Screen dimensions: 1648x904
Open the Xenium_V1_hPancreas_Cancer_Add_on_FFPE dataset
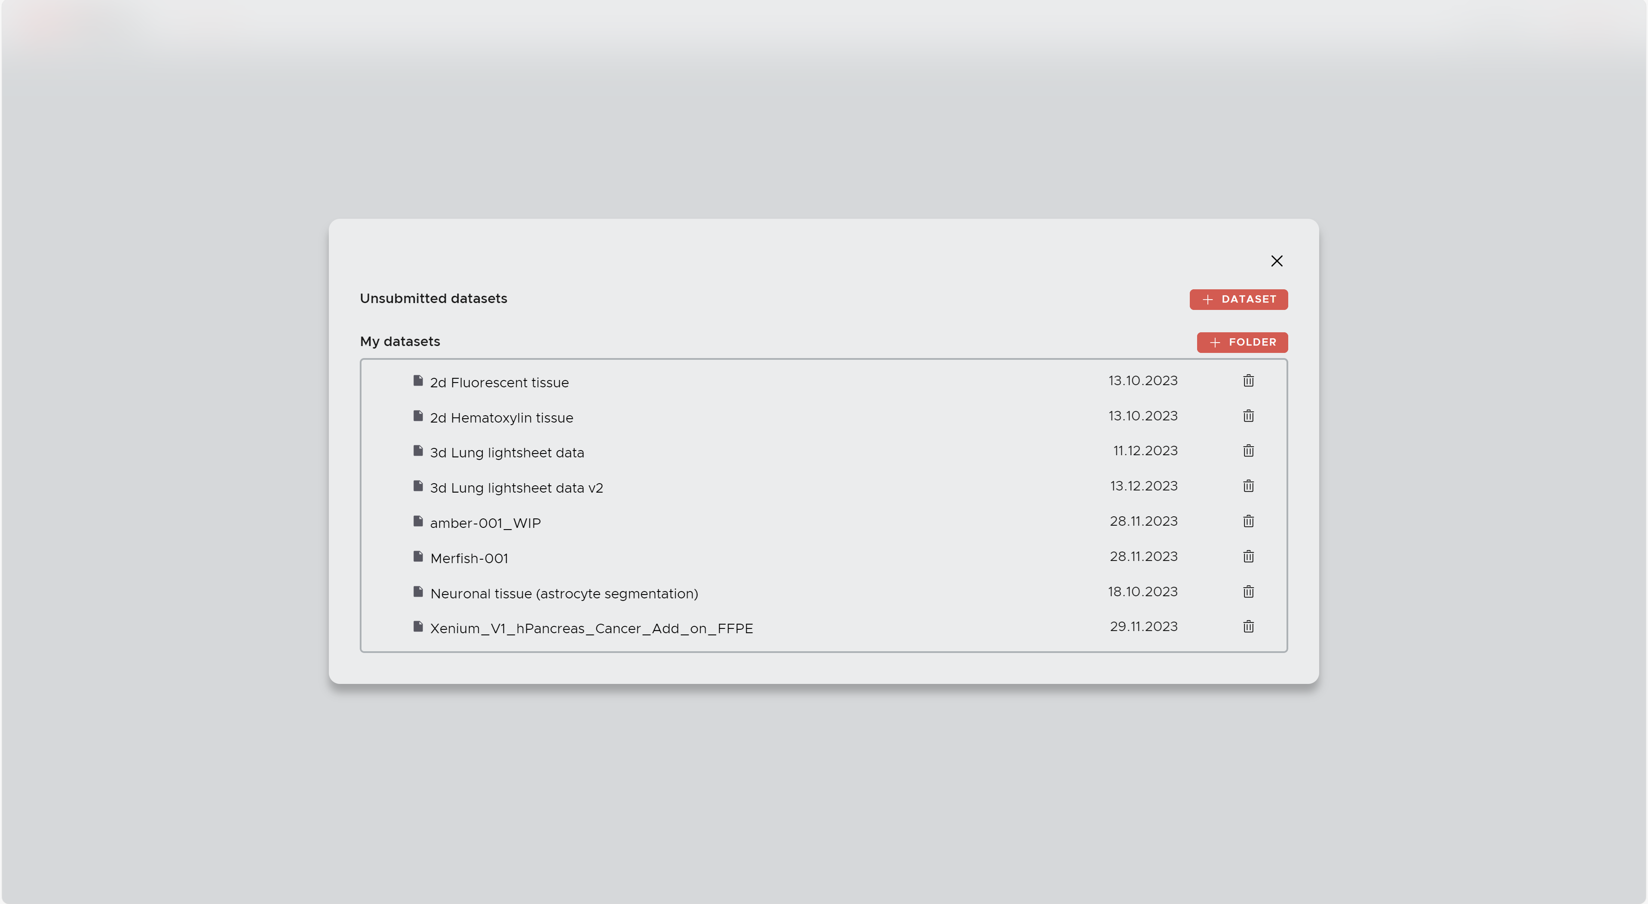(592, 628)
